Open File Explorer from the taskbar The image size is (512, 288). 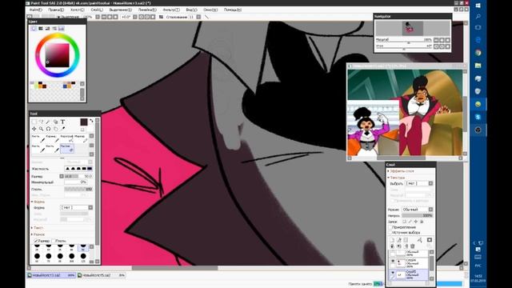[478, 66]
